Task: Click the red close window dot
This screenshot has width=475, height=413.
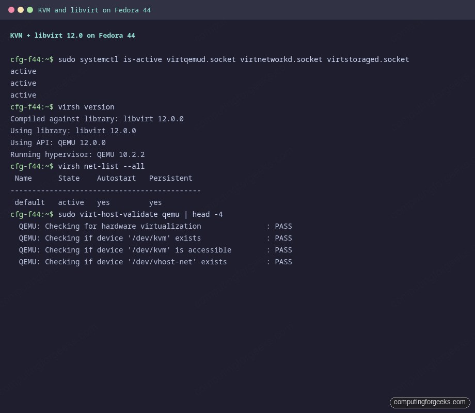Action: click(11, 10)
